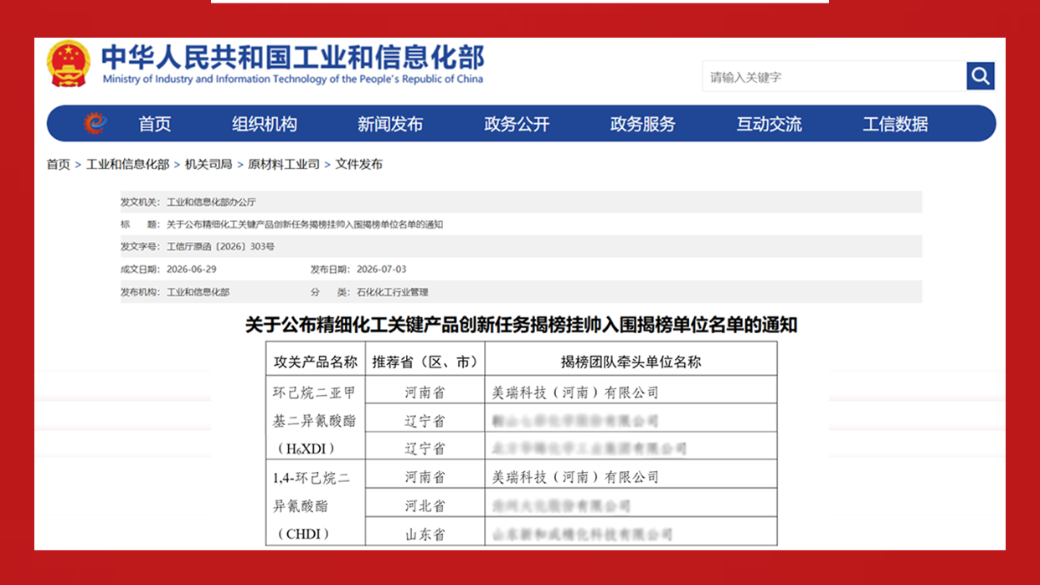Viewport: 1040px width, 585px height.
Task: Click the 发布日期 value 2026-07-03
Action: point(382,269)
